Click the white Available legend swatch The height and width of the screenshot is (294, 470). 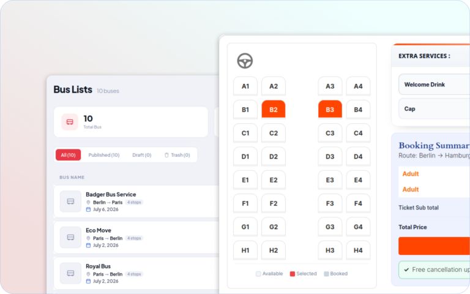coord(258,274)
